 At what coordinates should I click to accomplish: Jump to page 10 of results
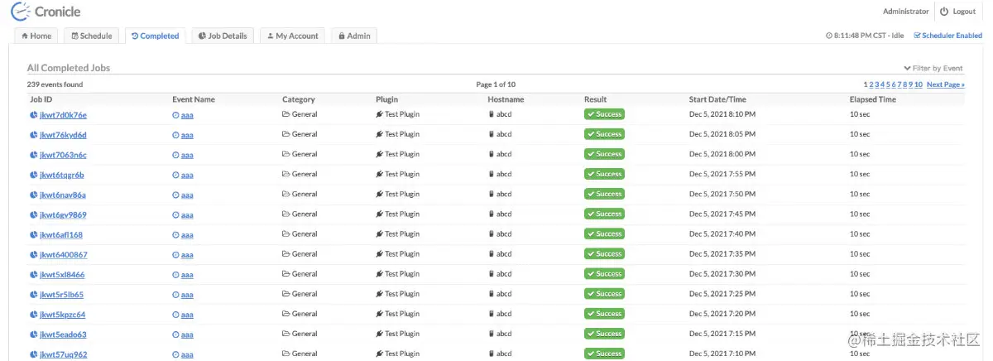pos(918,84)
